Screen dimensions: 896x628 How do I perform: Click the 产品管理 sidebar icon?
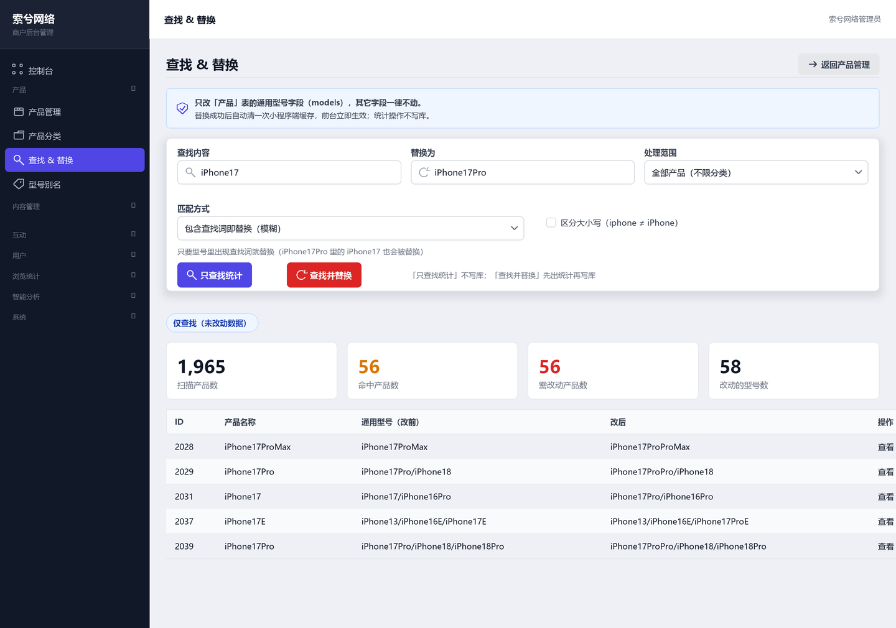(x=19, y=112)
